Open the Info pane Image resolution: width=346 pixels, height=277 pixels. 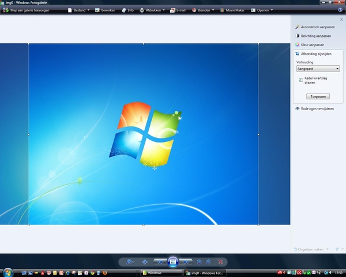tap(127, 10)
